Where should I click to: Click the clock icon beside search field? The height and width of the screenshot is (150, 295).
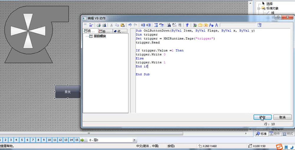(x=259, y=25)
